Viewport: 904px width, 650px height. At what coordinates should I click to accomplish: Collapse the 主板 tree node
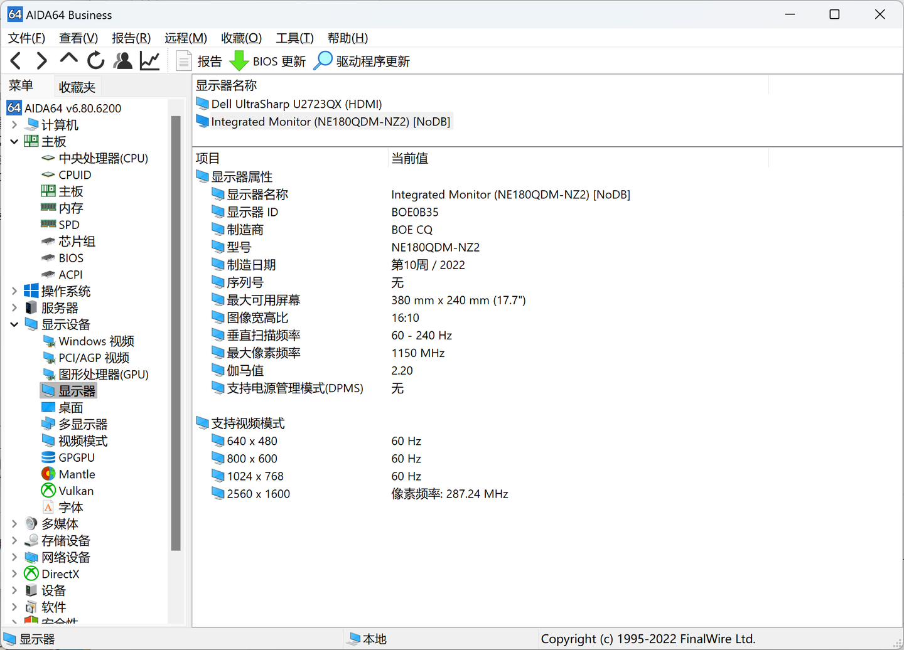(x=14, y=141)
